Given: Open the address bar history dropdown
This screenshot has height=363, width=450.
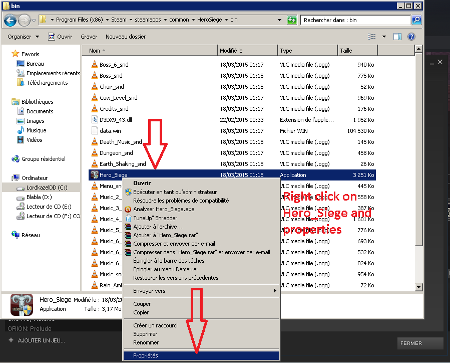Looking at the screenshot, I should 279,20.
